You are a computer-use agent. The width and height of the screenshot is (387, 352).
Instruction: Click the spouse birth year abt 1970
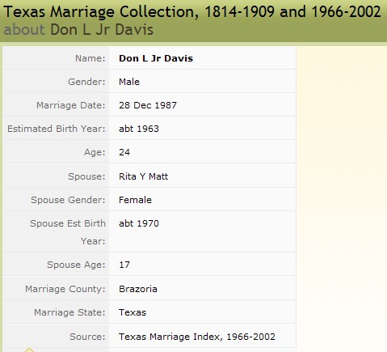point(139,223)
